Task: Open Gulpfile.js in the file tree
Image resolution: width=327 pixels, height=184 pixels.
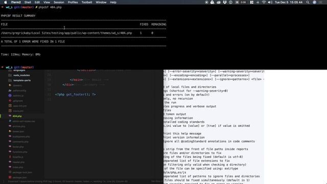Action: point(18,157)
